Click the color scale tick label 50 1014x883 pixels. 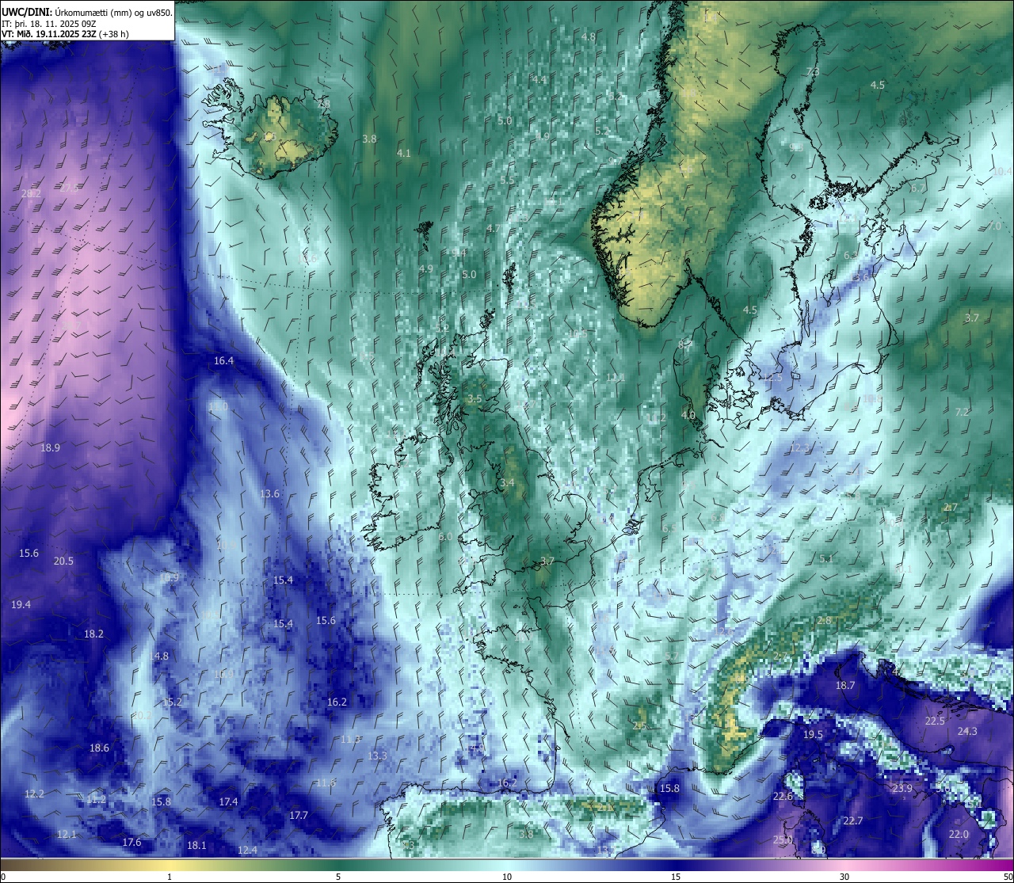point(1008,877)
